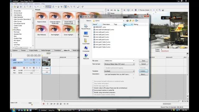Open the Views menu dropdown in dialog
Image resolution: width=199 pixels, height=112 pixels.
pyautogui.click(x=138, y=21)
